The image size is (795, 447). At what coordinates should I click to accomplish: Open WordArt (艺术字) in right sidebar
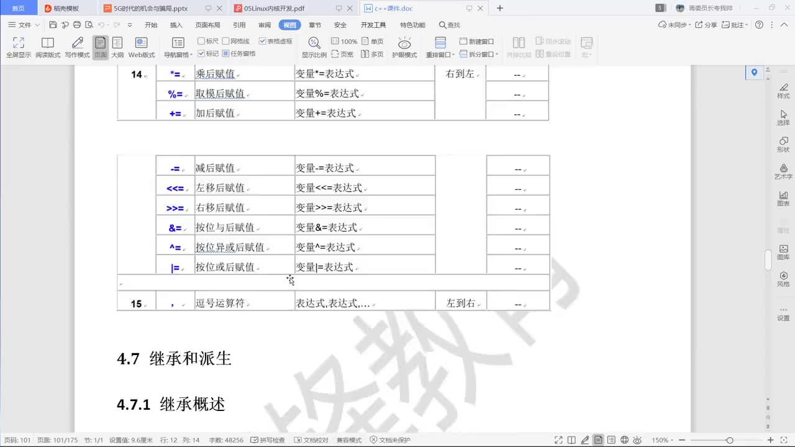[x=783, y=171]
